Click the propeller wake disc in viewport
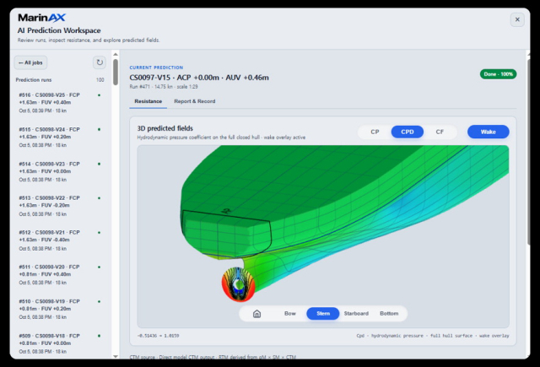540x367 pixels. [x=238, y=284]
